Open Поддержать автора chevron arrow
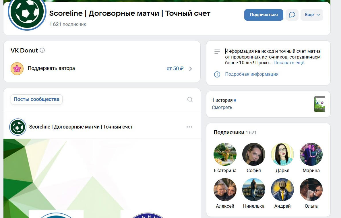 (191, 69)
